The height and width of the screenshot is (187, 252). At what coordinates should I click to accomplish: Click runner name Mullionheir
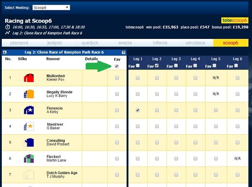click(56, 76)
